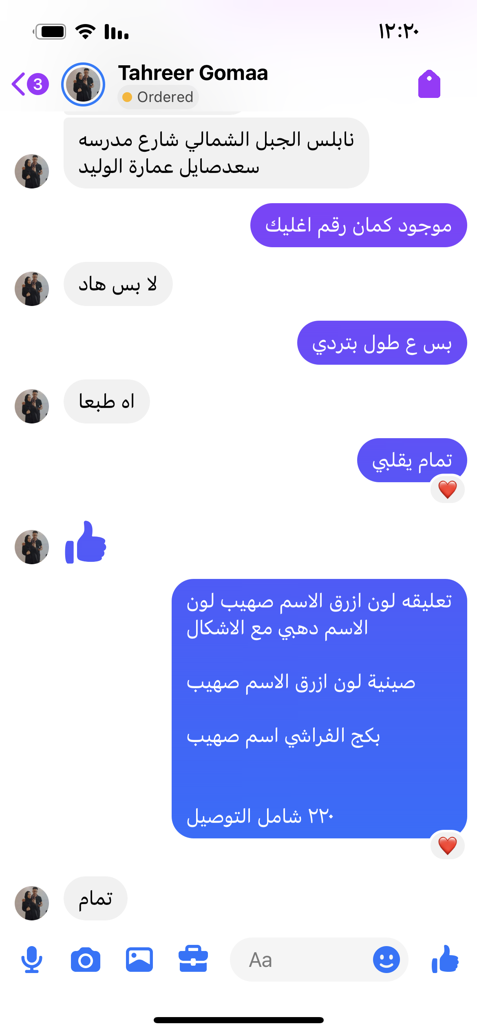Viewport: 477px width, 1033px height.
Task: Open the photo gallery icon
Action: pyautogui.click(x=139, y=960)
